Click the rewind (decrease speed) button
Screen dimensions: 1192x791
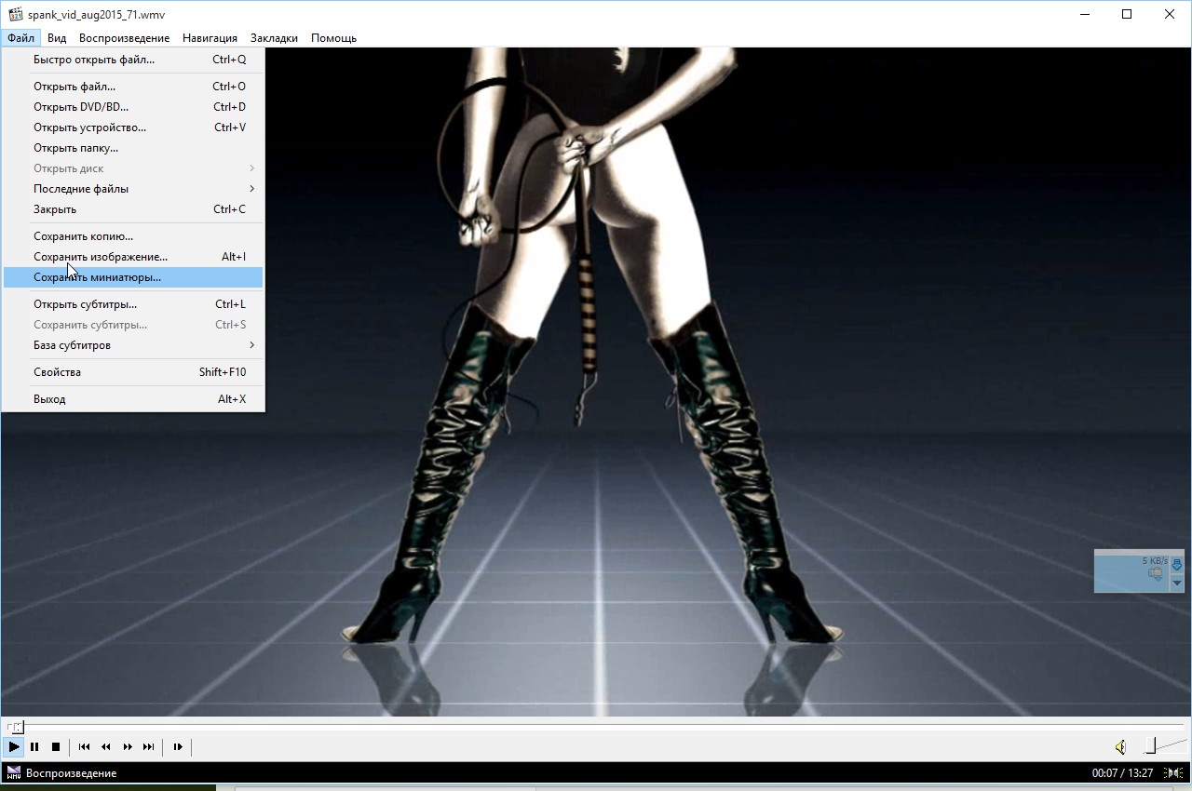pos(105,746)
